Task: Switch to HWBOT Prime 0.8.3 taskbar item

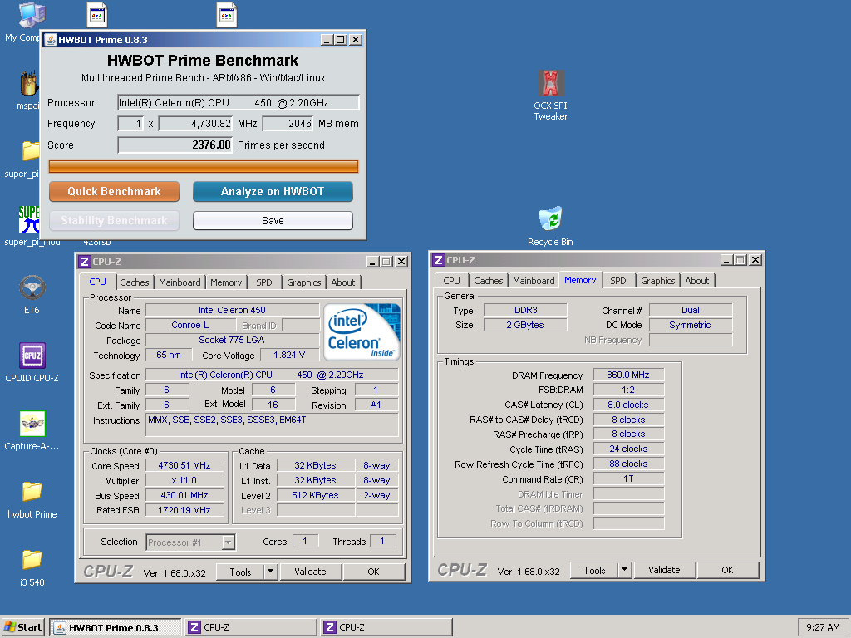Action: (x=116, y=628)
